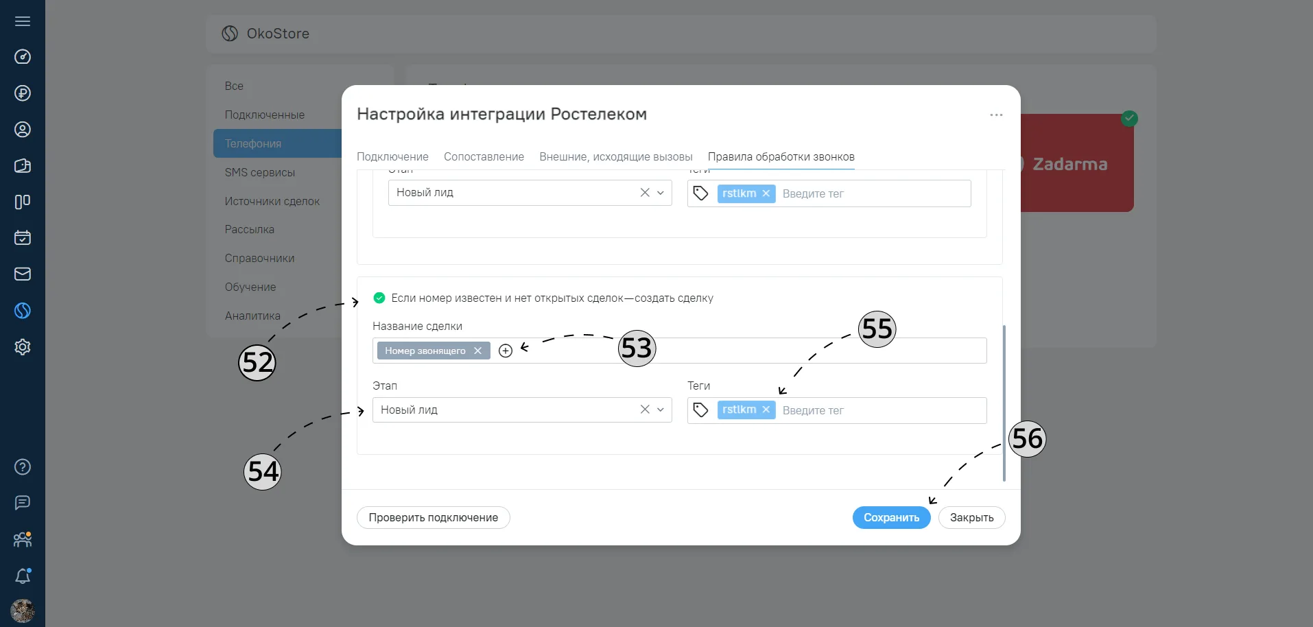Expand the upper 'Новый лид' dropdown arrow
1313x627 pixels.
pos(661,193)
